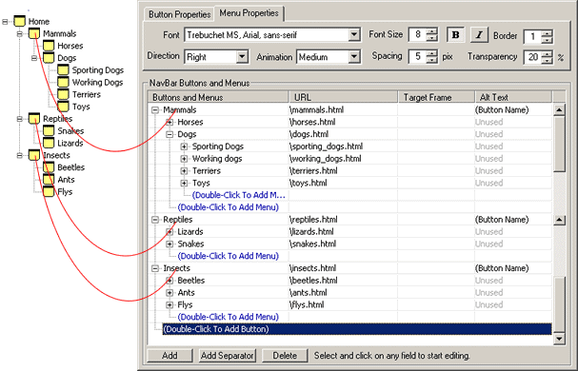Expand the Working dogs row in table
This screenshot has height=371, width=578.
pyautogui.click(x=185, y=159)
